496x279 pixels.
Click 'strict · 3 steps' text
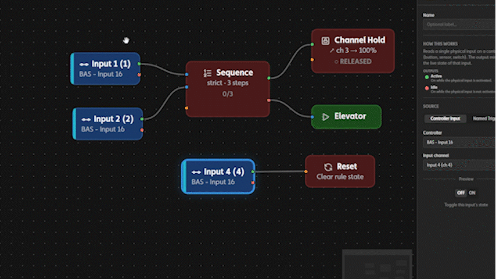coord(228,83)
